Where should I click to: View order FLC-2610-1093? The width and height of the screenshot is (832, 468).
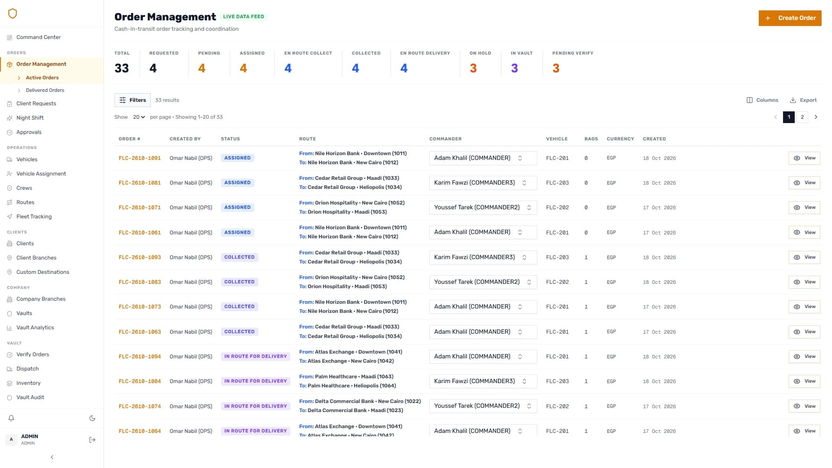[804, 257]
